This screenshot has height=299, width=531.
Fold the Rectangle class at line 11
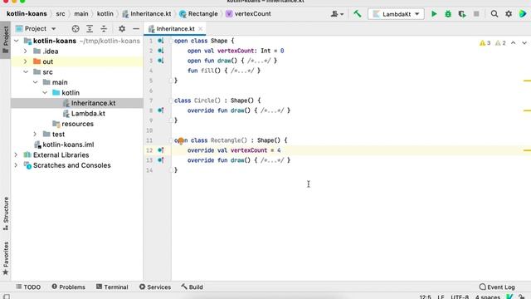tap(171, 140)
